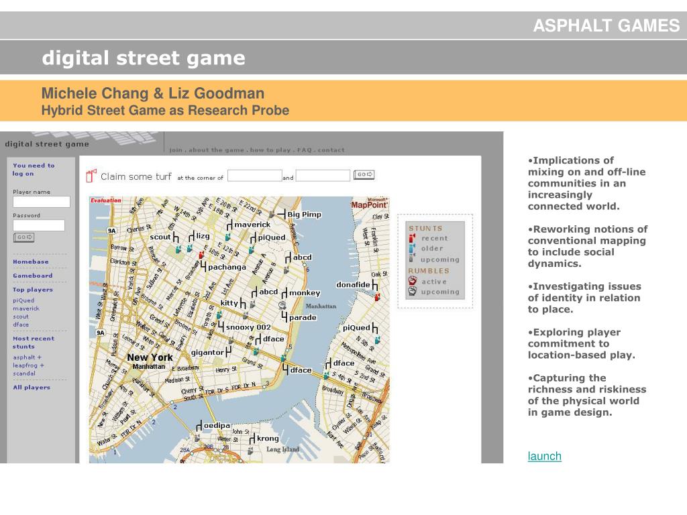687x515 pixels.
Task: Open the how to play link
Action: click(270, 150)
